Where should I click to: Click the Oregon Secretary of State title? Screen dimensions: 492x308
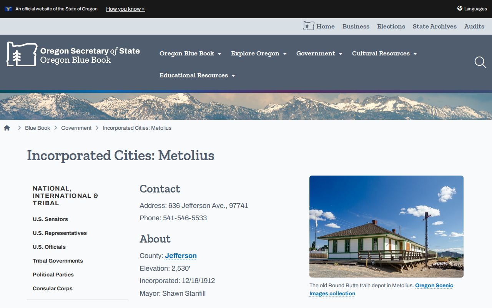(x=90, y=51)
